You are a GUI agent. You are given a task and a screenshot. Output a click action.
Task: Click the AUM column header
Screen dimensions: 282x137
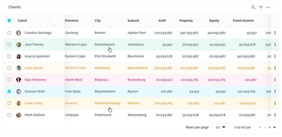coord(162,20)
